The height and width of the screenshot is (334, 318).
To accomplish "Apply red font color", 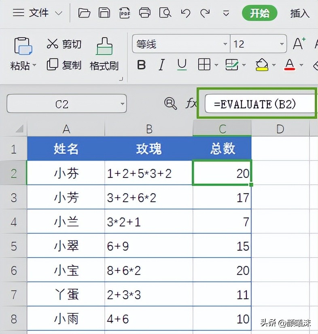I will click(x=289, y=65).
